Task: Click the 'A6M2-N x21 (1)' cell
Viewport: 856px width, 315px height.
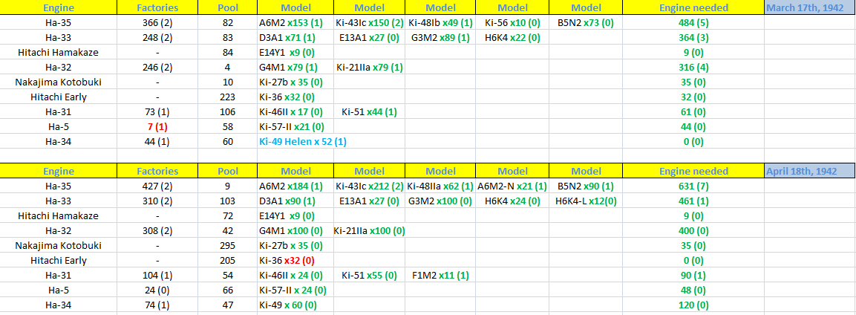Action: click(512, 186)
